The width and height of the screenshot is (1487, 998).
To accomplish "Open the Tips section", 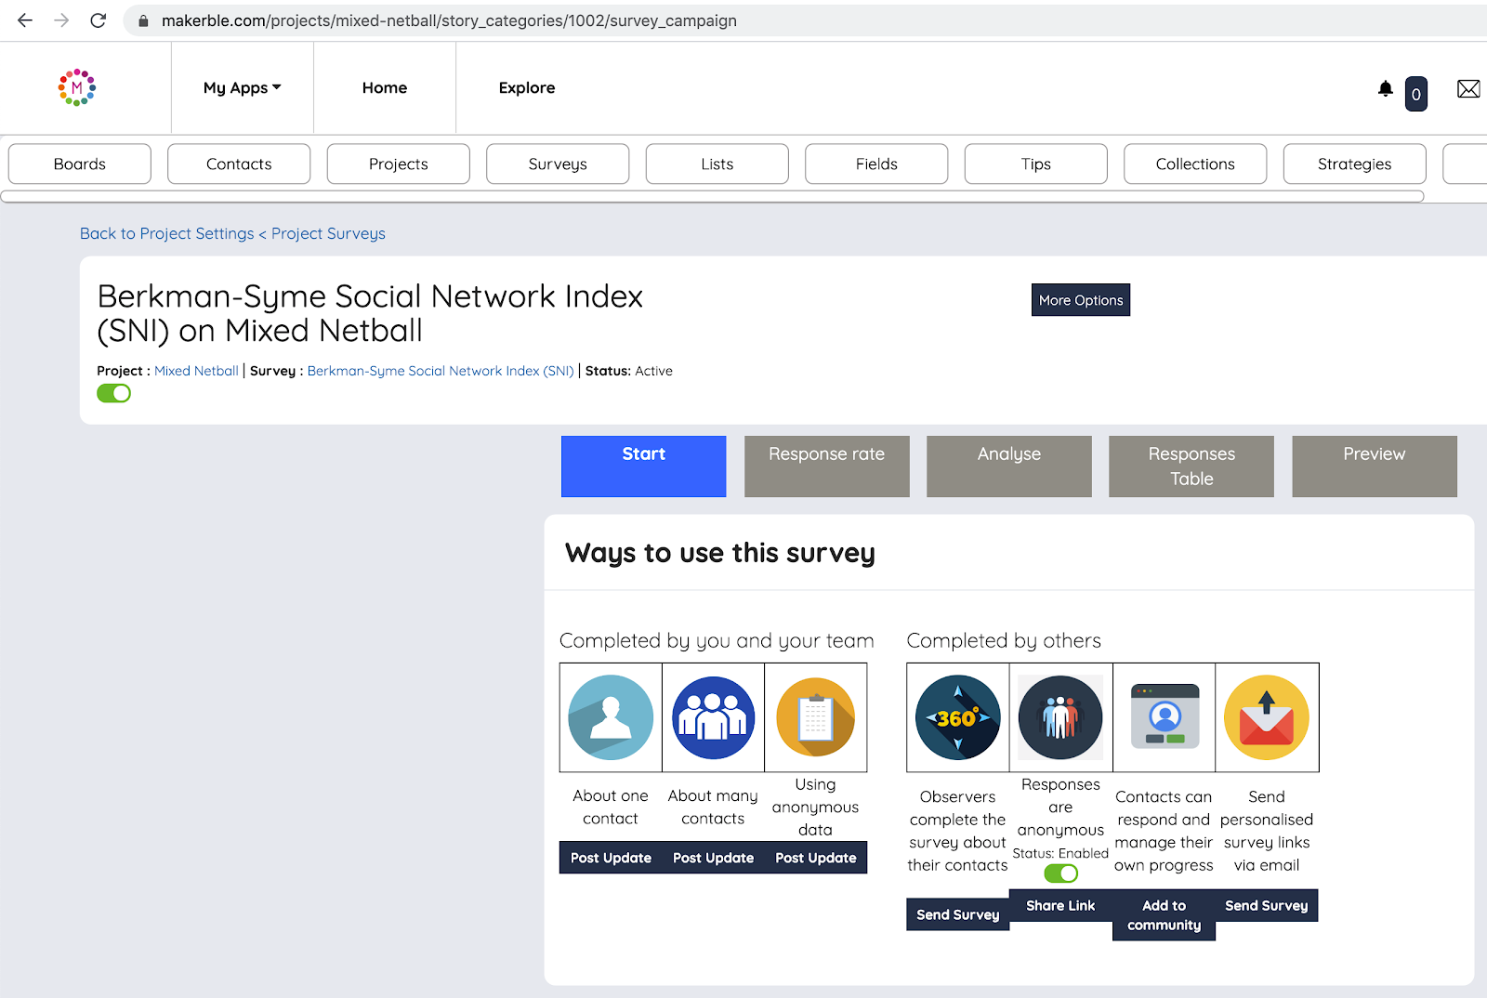I will 1036,164.
